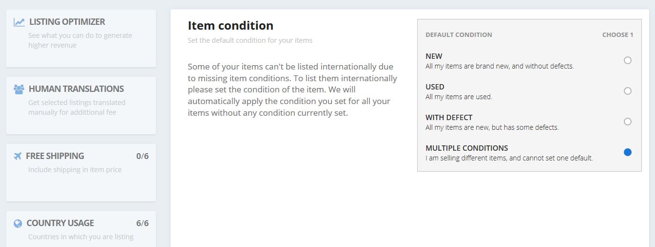
Task: Click the Listing Optimizer chart icon
Action: point(19,22)
